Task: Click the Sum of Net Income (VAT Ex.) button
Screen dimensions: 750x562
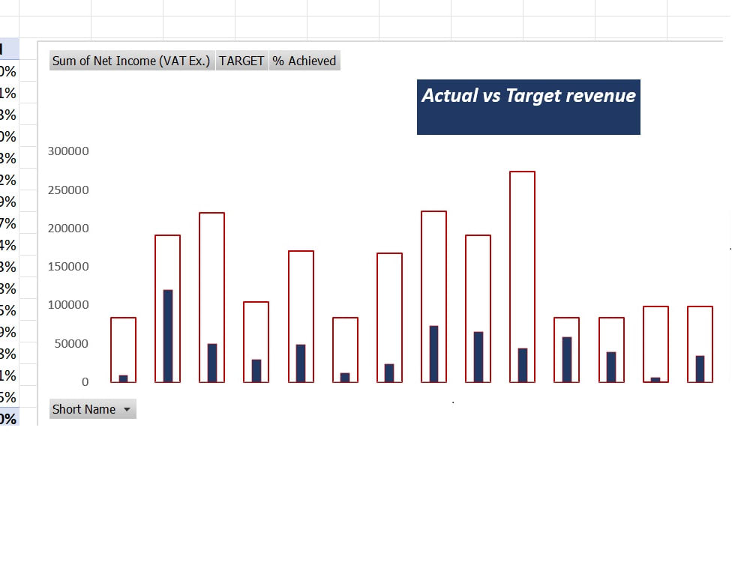Action: [130, 61]
